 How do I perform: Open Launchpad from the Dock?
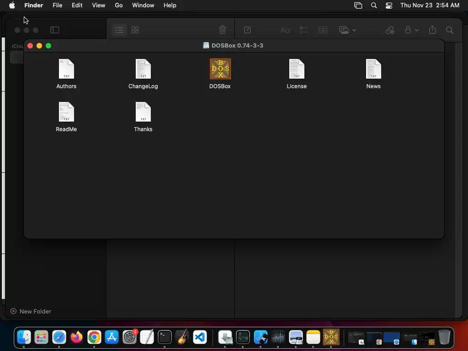click(41, 337)
